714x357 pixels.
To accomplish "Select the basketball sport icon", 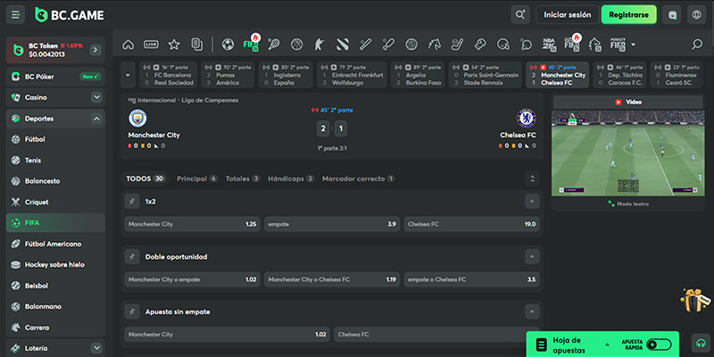I will click(x=296, y=44).
